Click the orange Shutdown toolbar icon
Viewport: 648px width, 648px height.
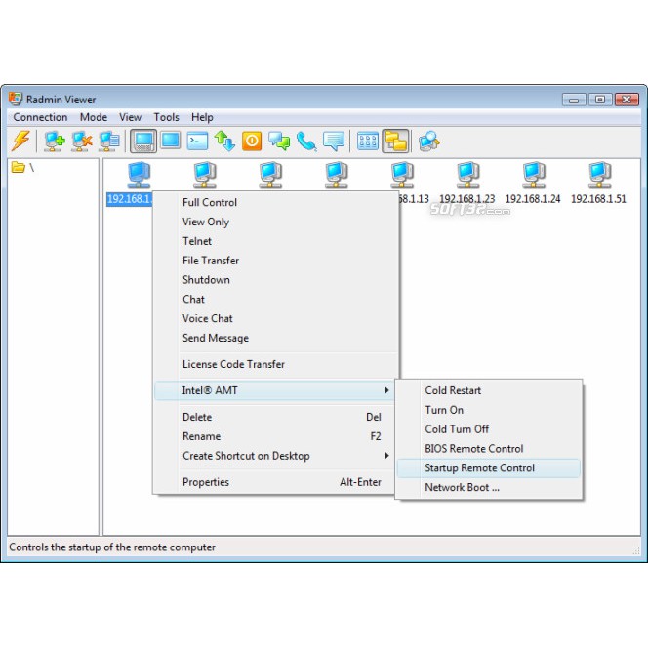tap(252, 141)
